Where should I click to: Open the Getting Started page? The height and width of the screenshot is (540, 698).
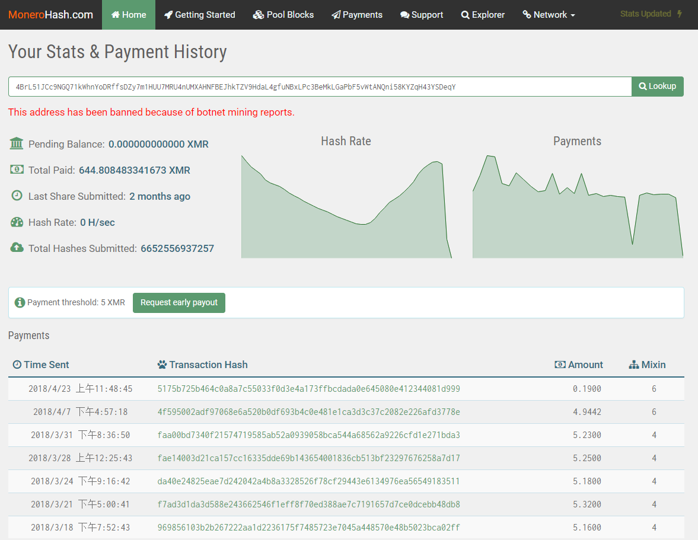click(x=199, y=15)
